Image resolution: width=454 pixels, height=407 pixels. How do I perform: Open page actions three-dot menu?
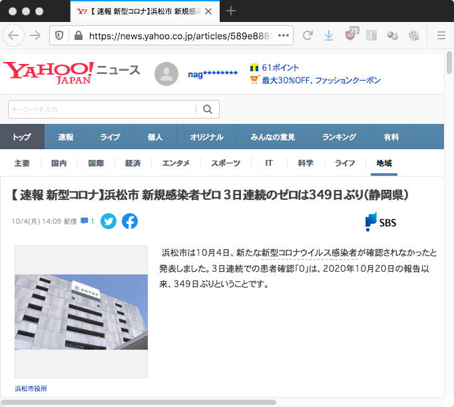[x=283, y=35]
